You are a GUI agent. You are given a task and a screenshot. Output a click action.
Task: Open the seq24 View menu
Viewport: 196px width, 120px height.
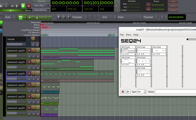(x=128, y=35)
